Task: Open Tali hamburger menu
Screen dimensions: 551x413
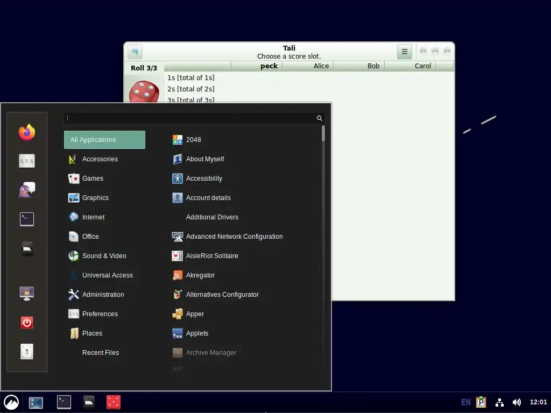Action: (405, 52)
